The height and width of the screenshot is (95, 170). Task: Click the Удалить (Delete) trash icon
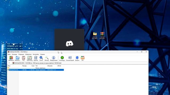coord(36,59)
